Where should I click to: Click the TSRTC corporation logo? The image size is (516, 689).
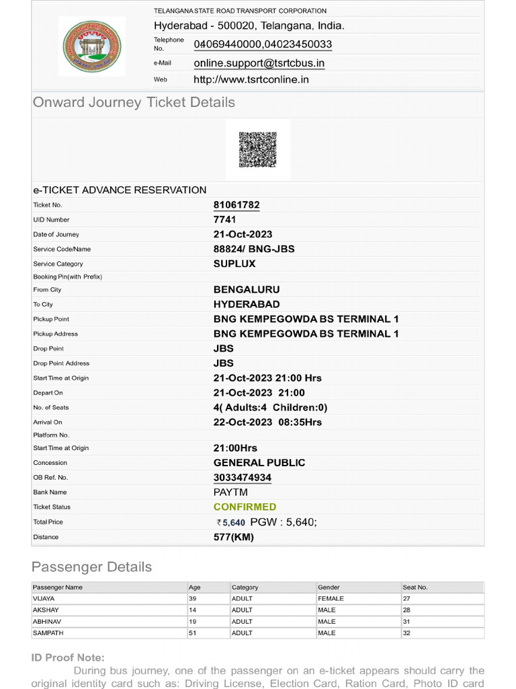click(x=92, y=46)
